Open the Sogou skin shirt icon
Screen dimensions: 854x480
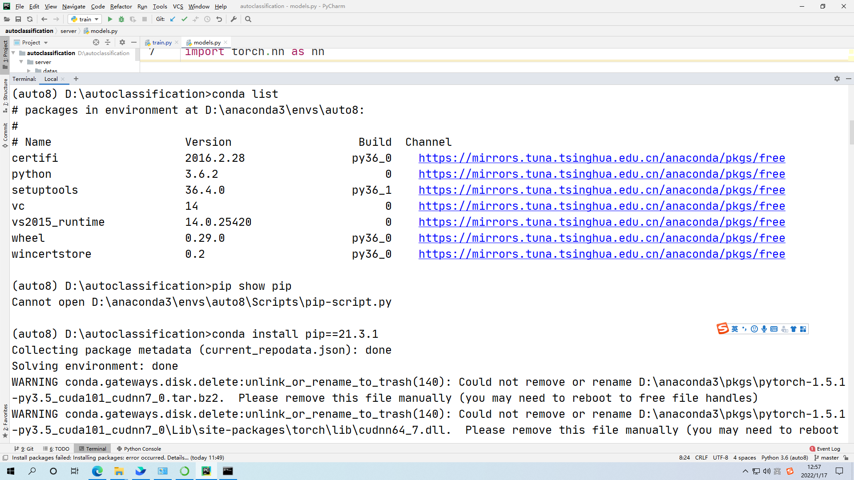pos(794,329)
